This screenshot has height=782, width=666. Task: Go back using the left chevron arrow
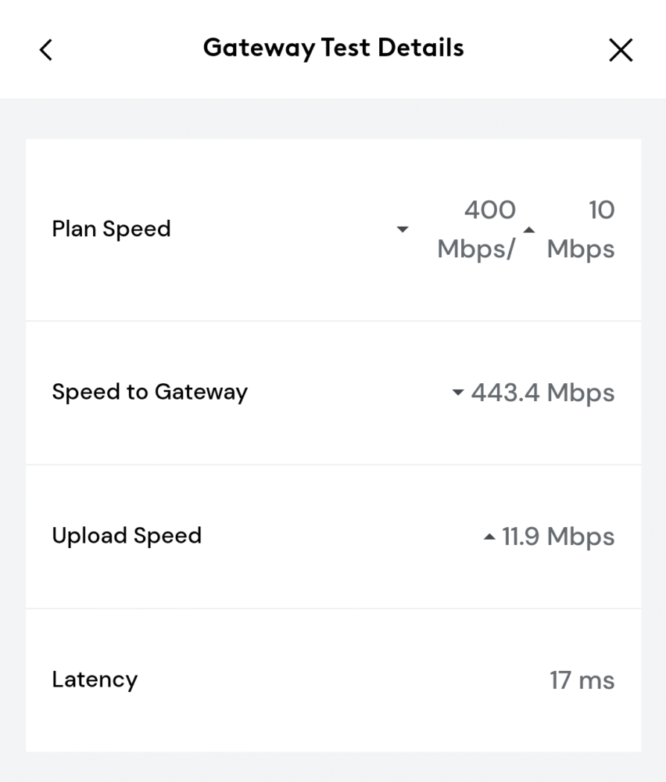point(46,50)
